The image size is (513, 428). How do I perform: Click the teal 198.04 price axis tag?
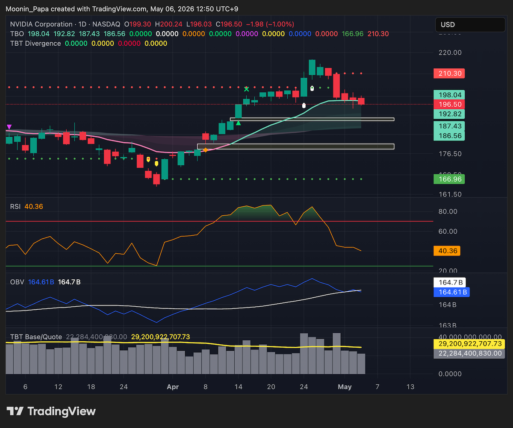[449, 95]
